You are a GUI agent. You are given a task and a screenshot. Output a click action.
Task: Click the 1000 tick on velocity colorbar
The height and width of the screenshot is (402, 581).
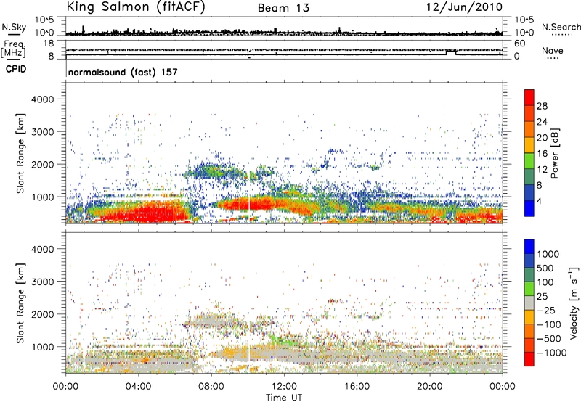pos(548,254)
